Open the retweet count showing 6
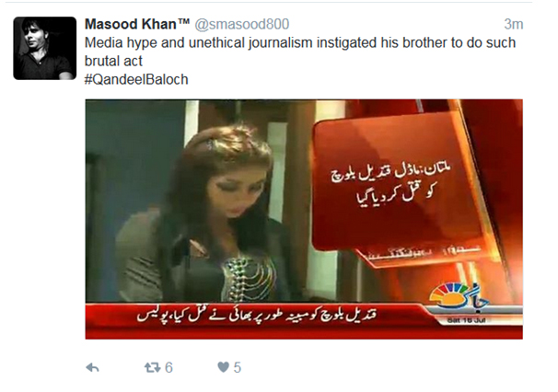This screenshot has height=392, width=558. (x=169, y=367)
